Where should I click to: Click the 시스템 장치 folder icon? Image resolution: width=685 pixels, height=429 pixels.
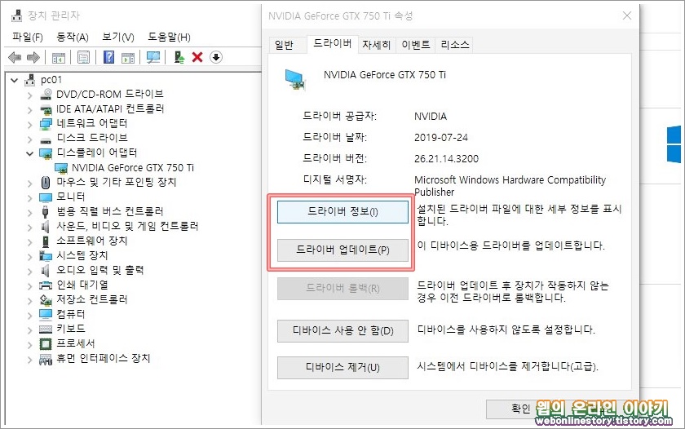(x=46, y=255)
